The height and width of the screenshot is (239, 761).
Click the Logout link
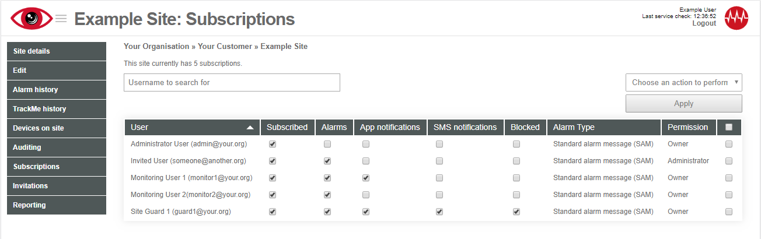click(x=704, y=23)
